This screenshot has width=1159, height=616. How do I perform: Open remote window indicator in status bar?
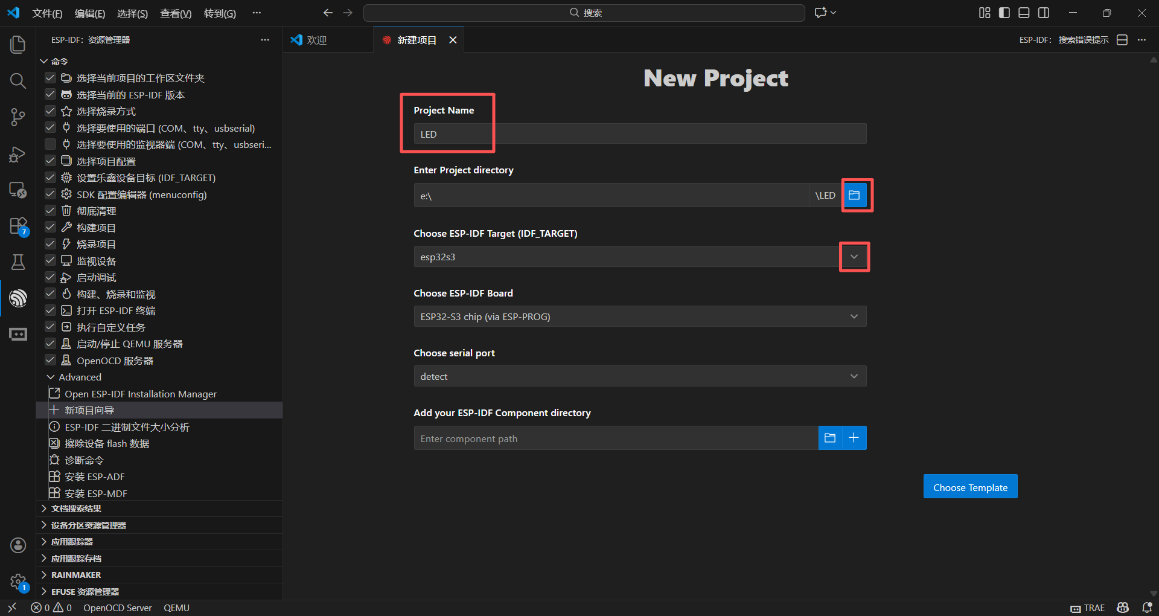(12, 608)
